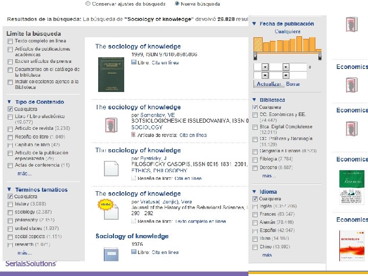Click the orange-red economics book cover thumbnail
This screenshot has width=368, height=276.
[x=352, y=246]
